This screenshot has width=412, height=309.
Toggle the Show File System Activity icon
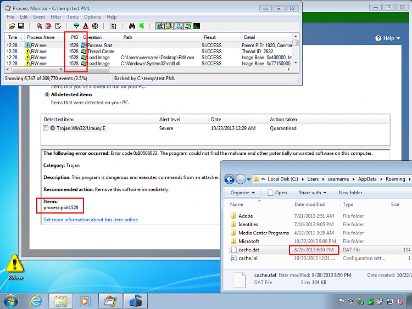coord(169,26)
